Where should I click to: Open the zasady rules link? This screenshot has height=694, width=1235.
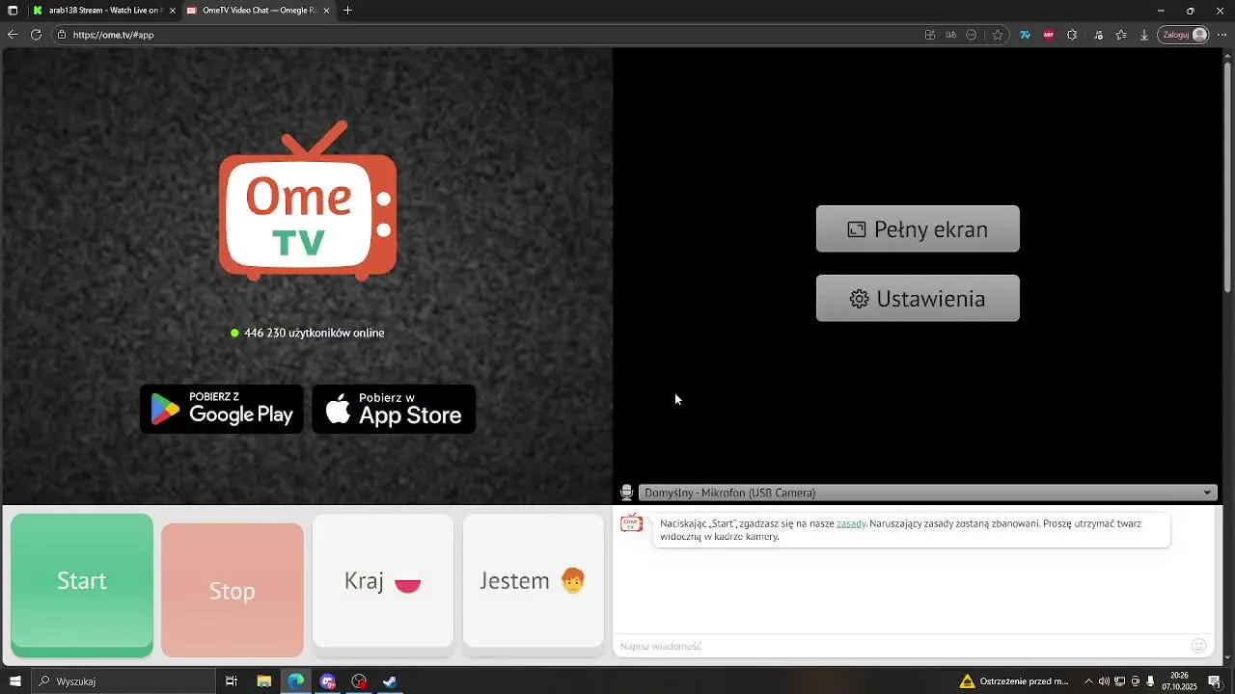[851, 523]
